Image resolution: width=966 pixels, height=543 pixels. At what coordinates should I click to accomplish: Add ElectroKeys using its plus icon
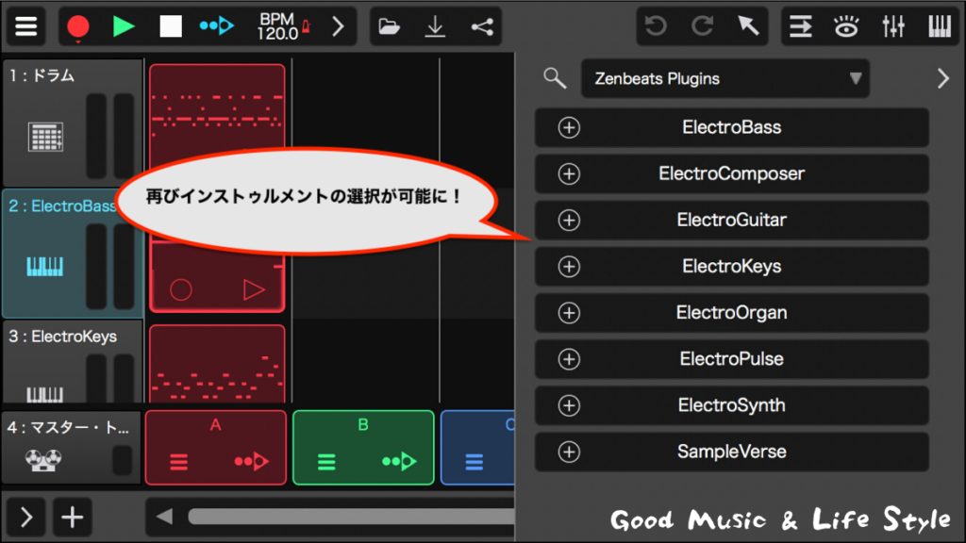pos(569,267)
